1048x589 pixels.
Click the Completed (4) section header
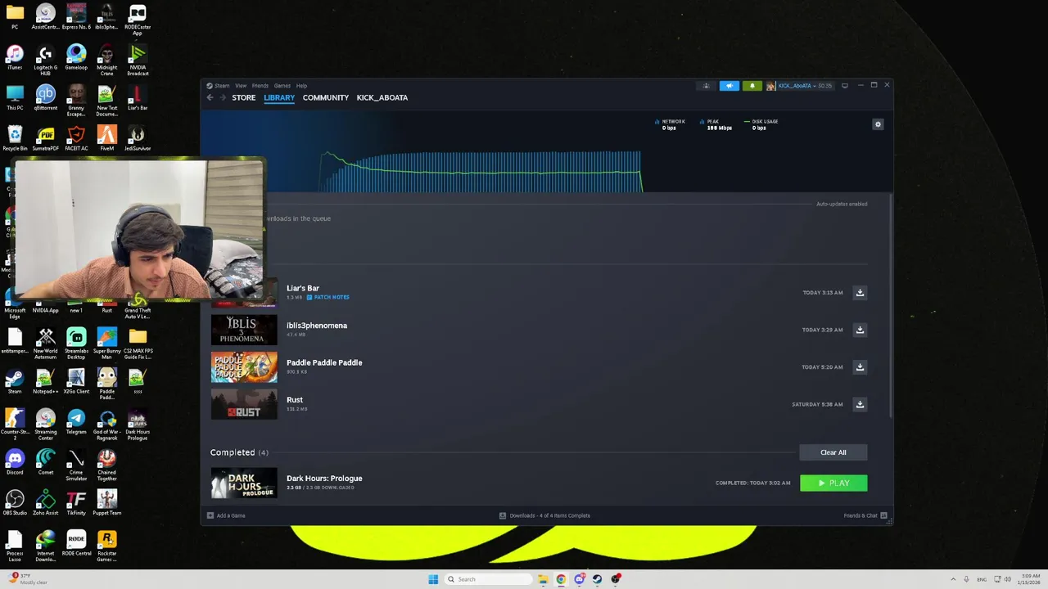[x=239, y=452]
